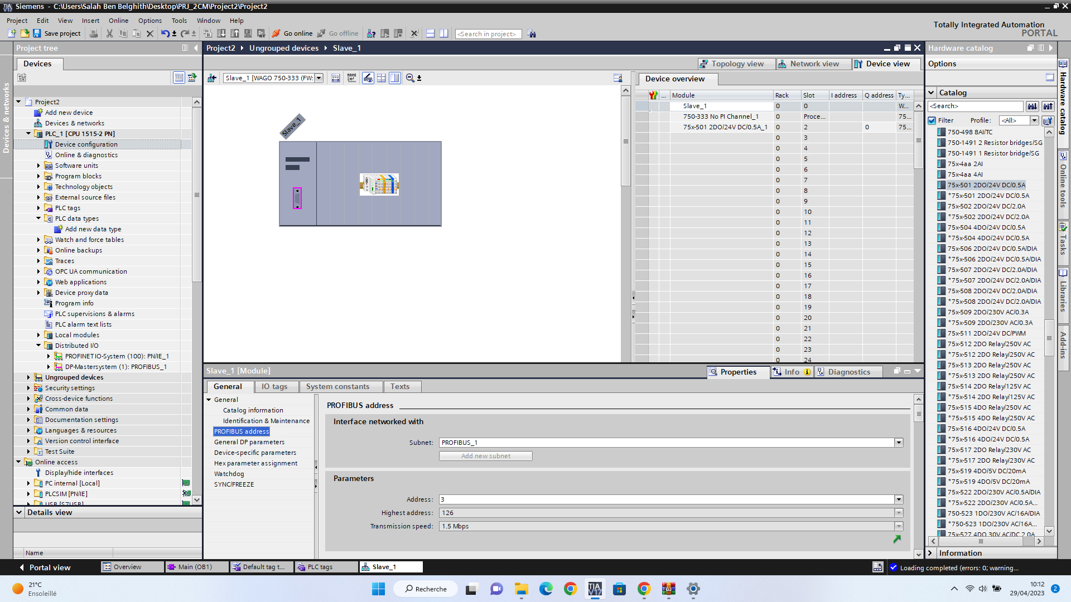
Task: Click the Go online toolbar button
Action: (x=292, y=33)
